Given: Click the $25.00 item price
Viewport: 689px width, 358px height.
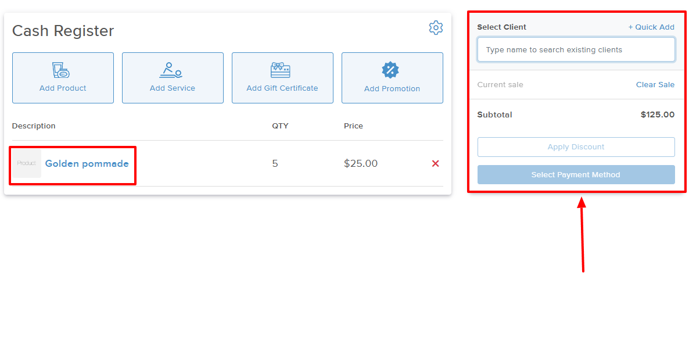Looking at the screenshot, I should tap(360, 164).
